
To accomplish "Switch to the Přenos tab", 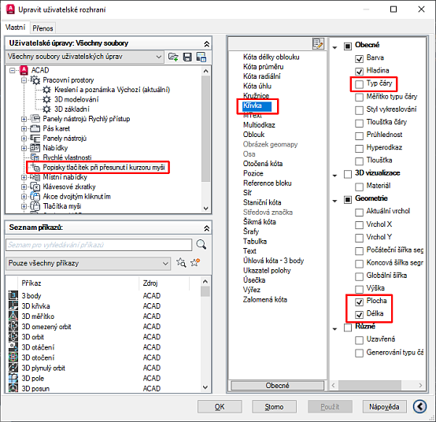I will point(42,28).
